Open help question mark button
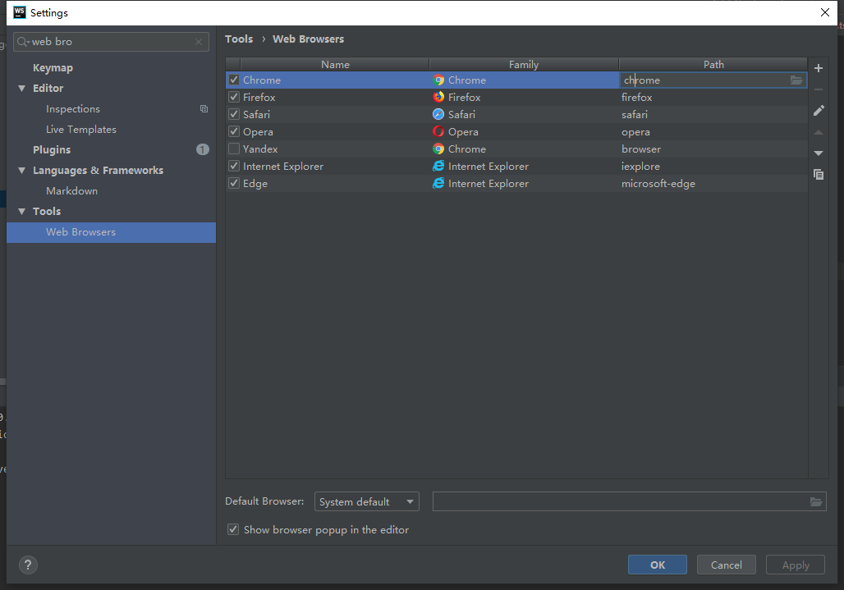The image size is (844, 590). tap(28, 565)
